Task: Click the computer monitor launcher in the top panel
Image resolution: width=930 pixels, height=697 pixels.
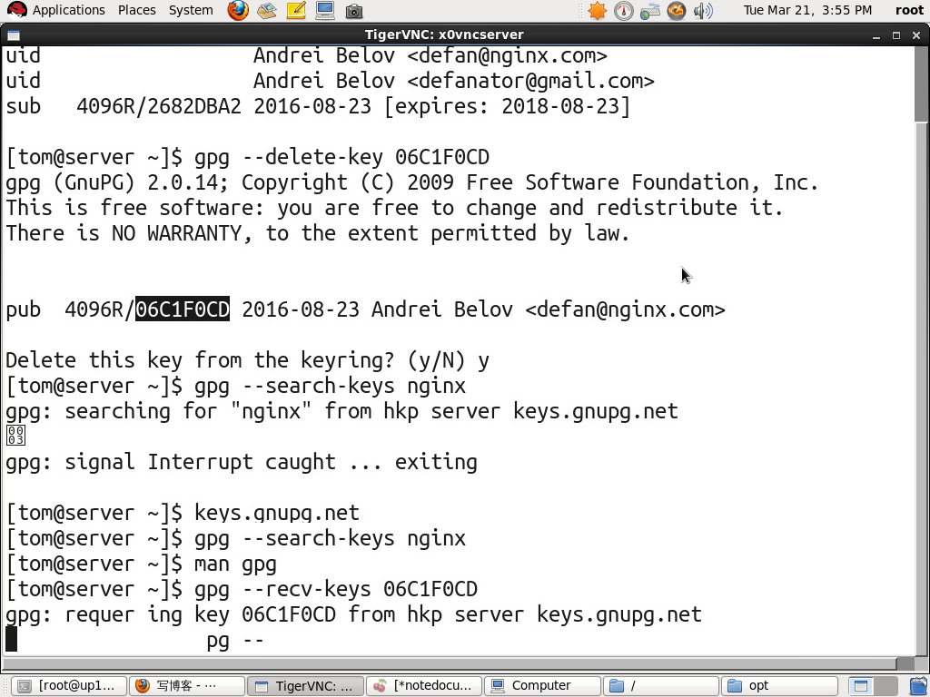Action: coord(325,10)
